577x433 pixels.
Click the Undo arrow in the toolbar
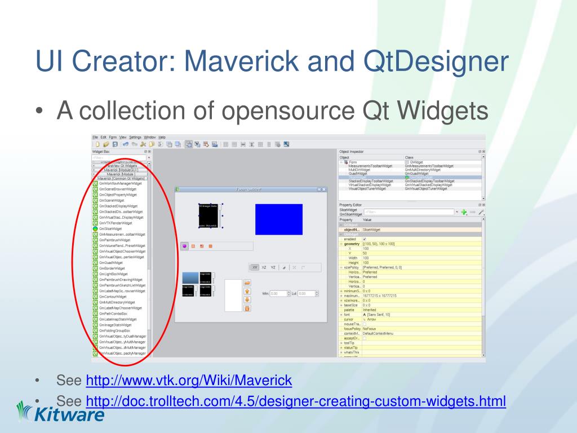(x=126, y=144)
